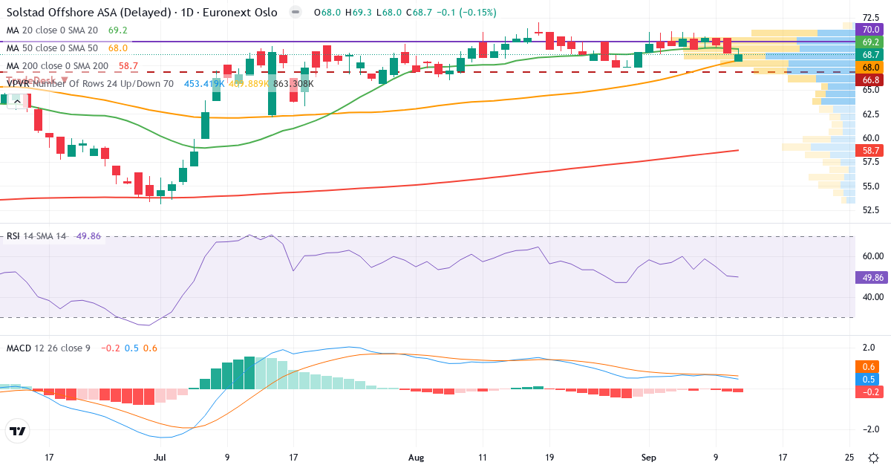Click the red 58.7 MA200 price label
The image size is (891, 468).
(871, 151)
